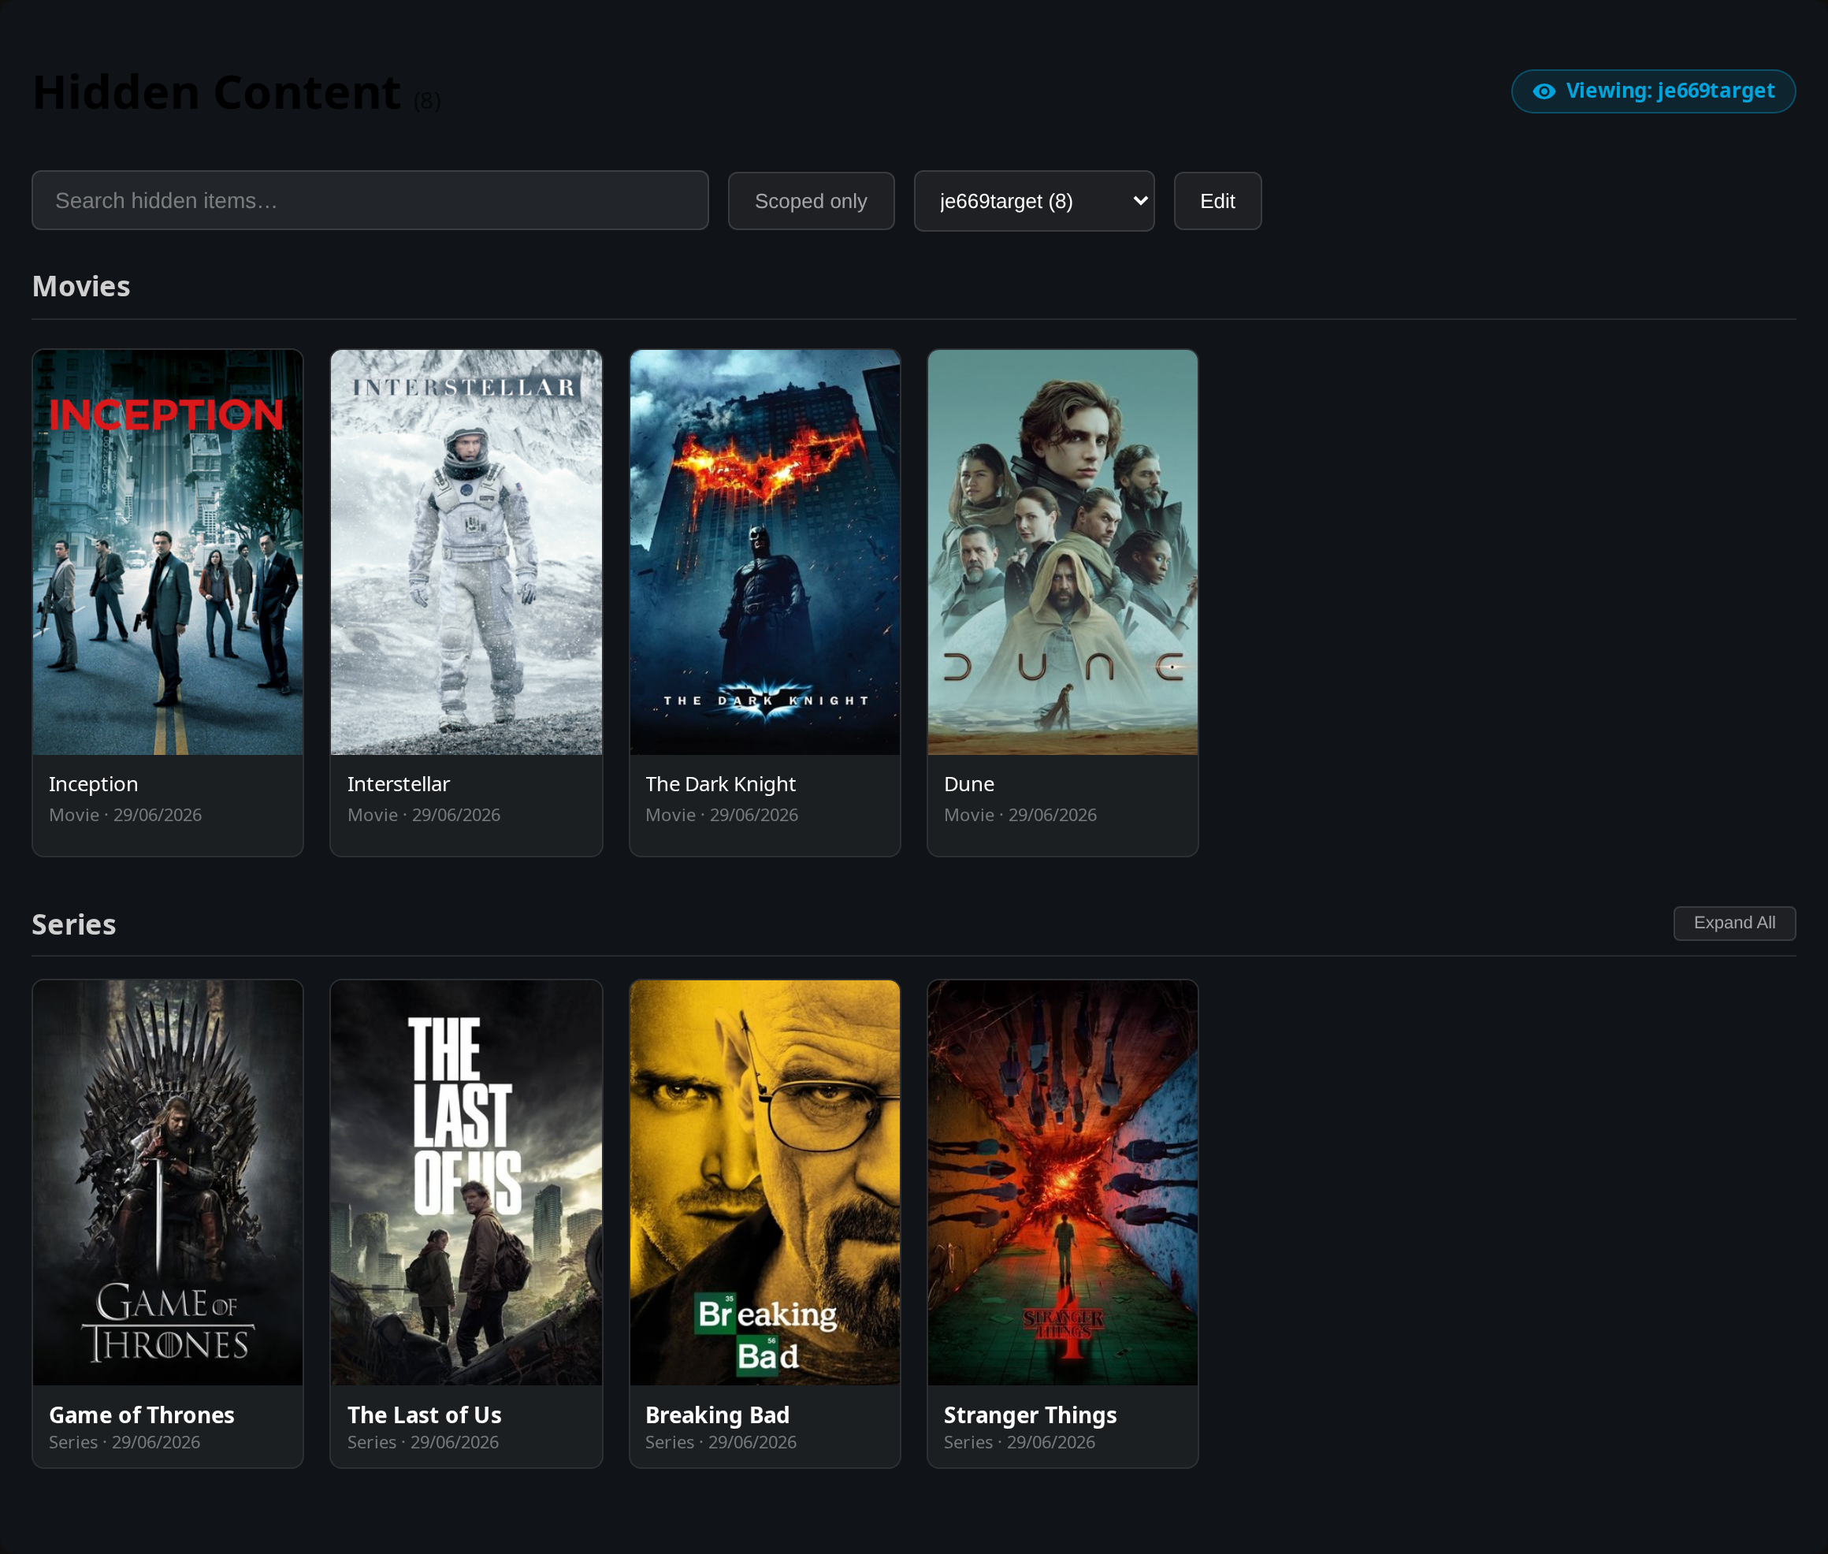Click the Movies section heading

(x=81, y=286)
